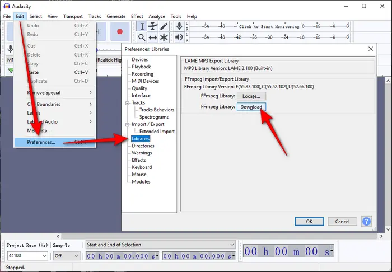
Task: Select Tracks Behaviors tree item
Action: [157, 110]
